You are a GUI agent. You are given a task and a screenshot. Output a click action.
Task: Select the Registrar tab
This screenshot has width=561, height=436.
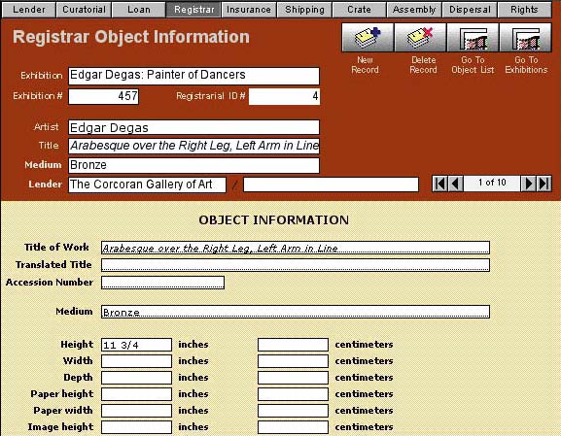[193, 10]
